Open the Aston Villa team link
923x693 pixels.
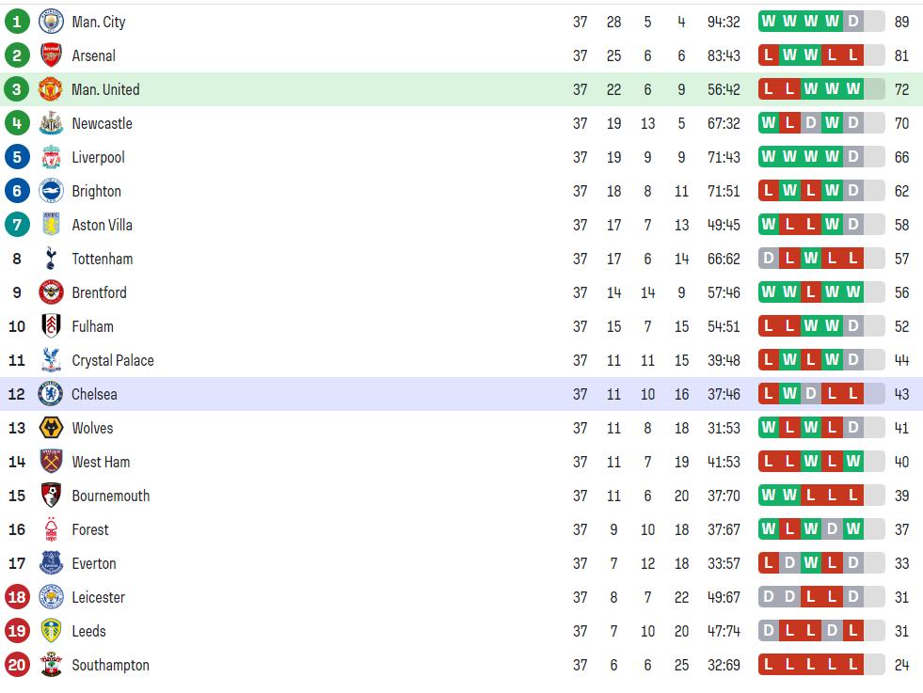tap(102, 225)
